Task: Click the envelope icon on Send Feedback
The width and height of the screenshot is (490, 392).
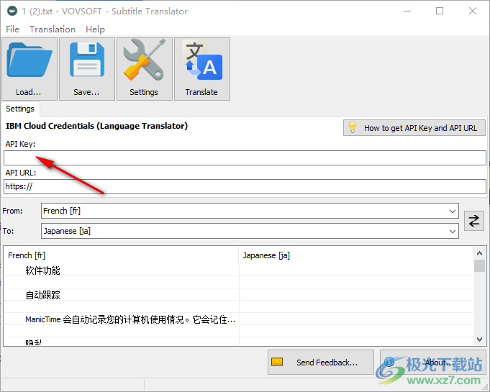Action: 277,362
